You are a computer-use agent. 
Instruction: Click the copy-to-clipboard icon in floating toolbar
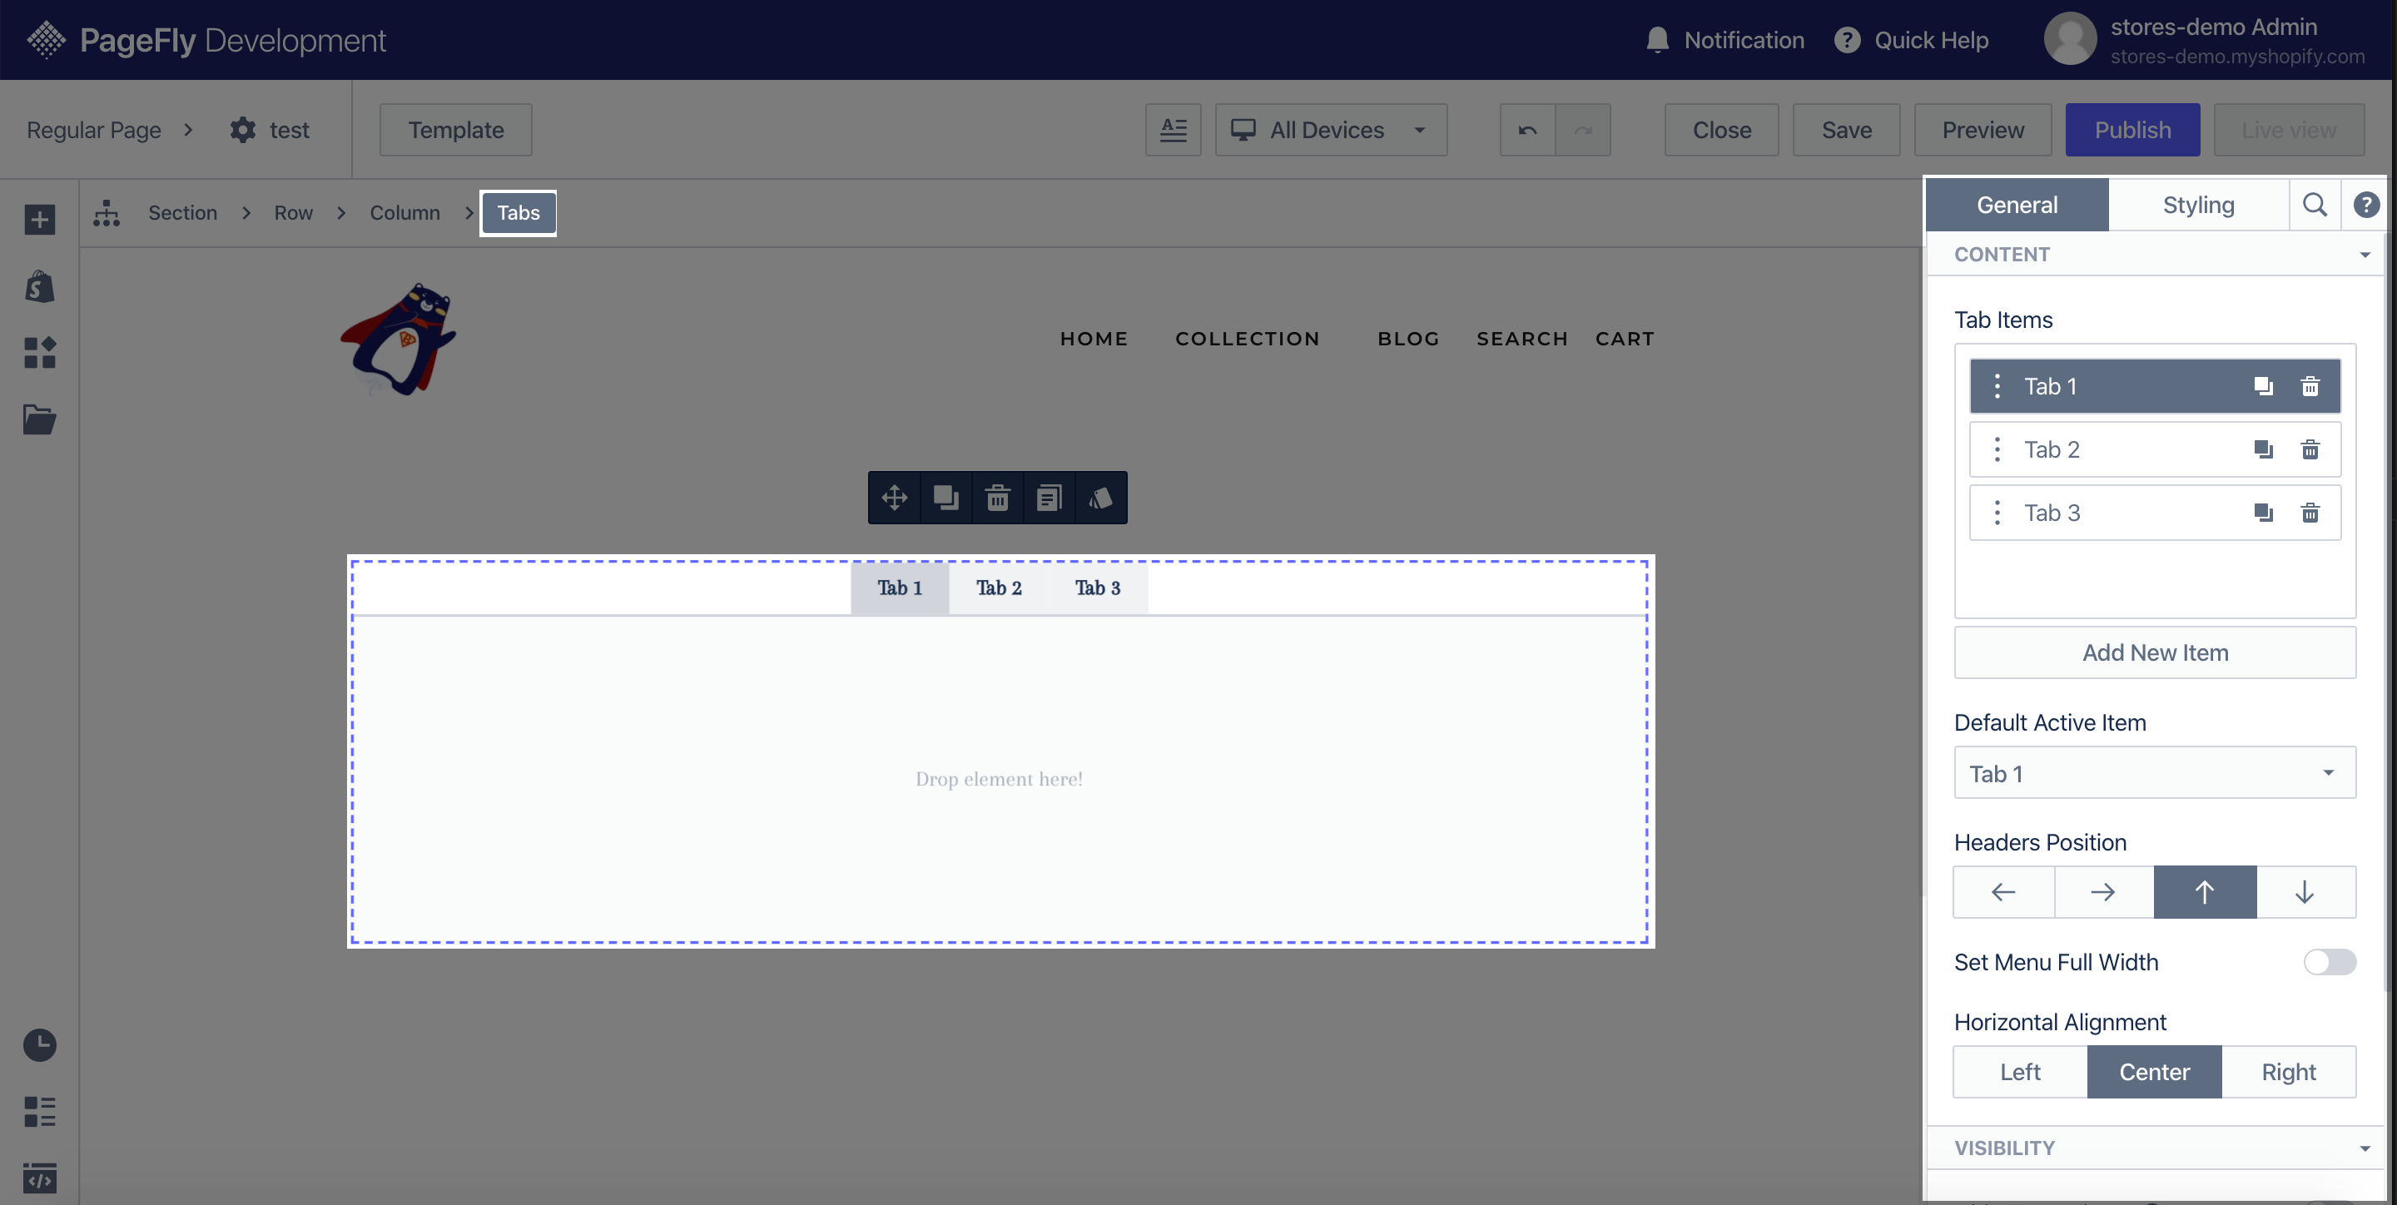[1049, 498]
